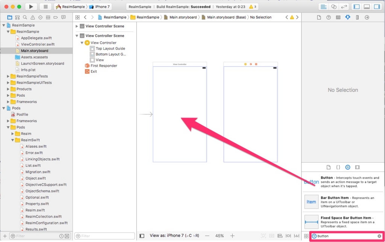Show the Size inspector
The height and width of the screenshot is (242, 385).
tap(357, 17)
